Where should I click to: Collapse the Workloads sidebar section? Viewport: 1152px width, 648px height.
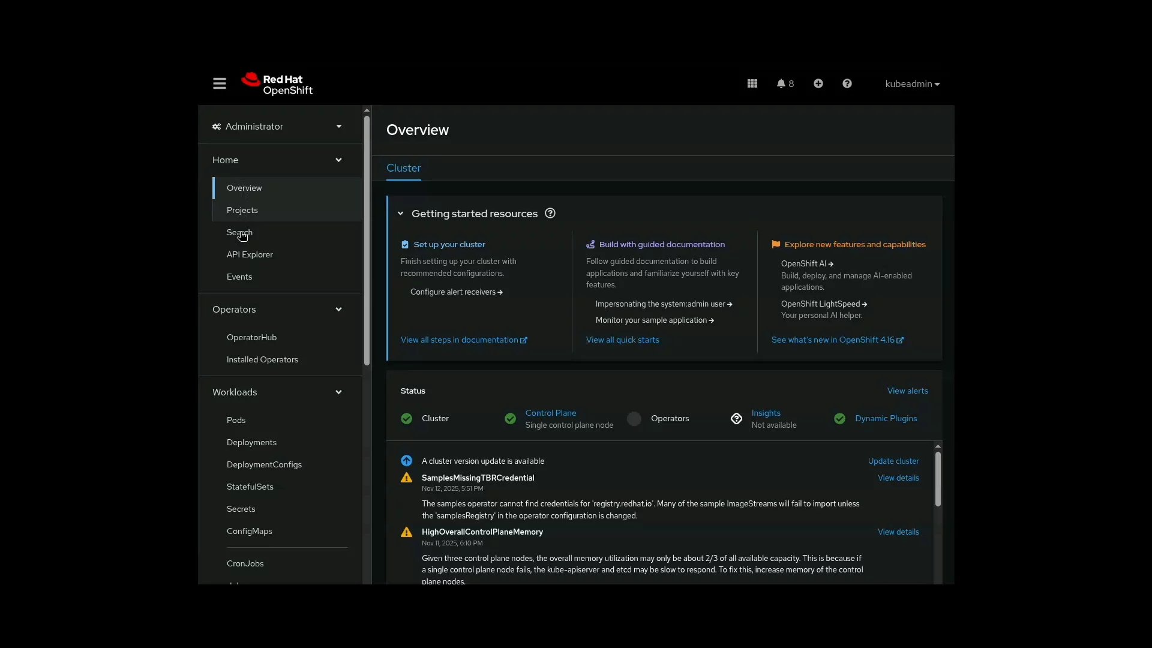click(x=339, y=392)
